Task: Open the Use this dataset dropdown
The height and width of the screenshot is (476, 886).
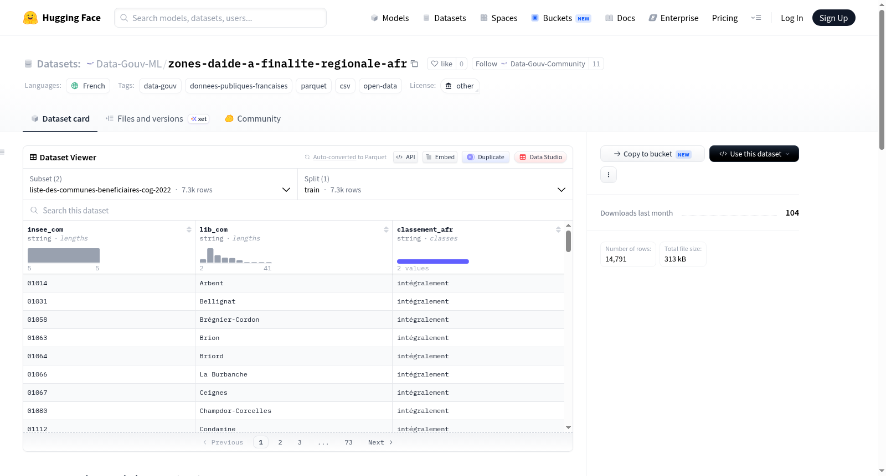Action: pos(754,154)
